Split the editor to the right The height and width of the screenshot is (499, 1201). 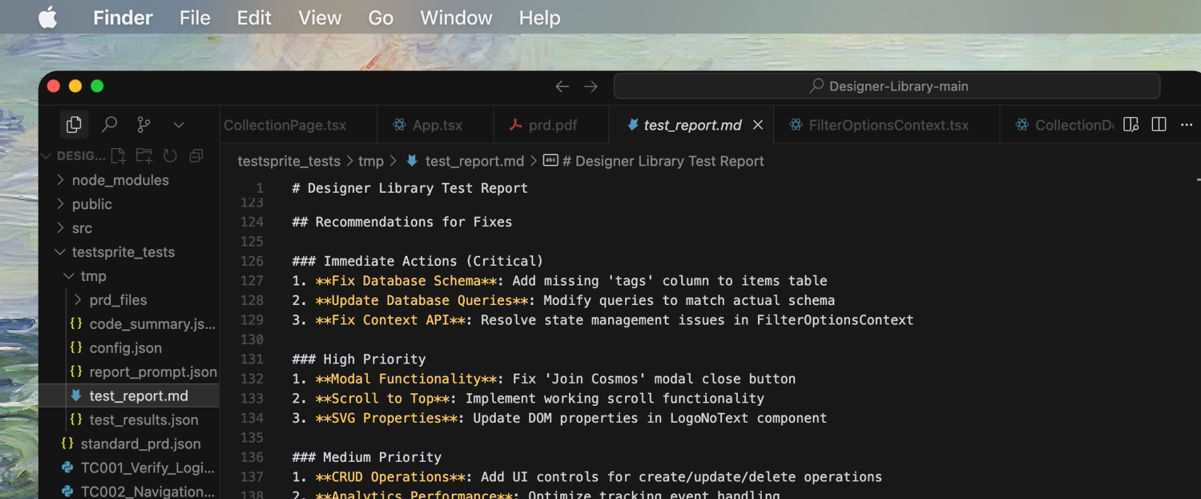click(1158, 125)
